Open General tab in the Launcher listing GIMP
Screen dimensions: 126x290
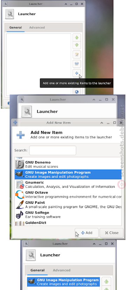38,270
